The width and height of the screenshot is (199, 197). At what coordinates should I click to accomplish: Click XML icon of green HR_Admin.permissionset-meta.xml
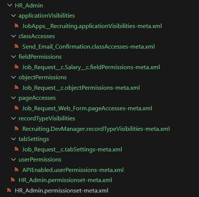(x=13, y=180)
